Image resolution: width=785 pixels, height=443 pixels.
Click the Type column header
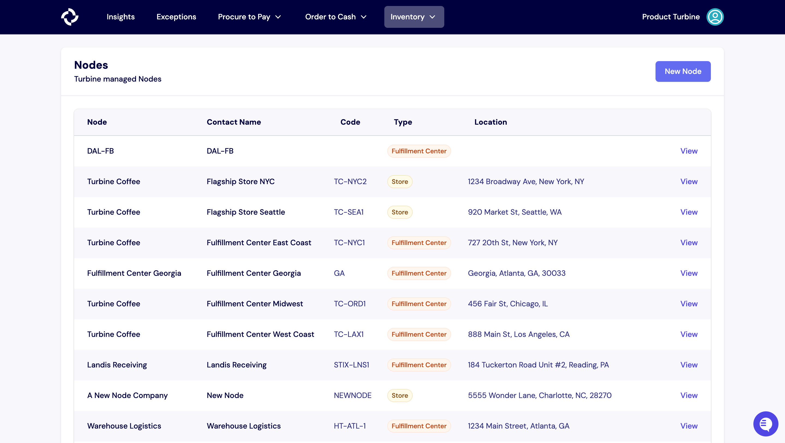403,122
